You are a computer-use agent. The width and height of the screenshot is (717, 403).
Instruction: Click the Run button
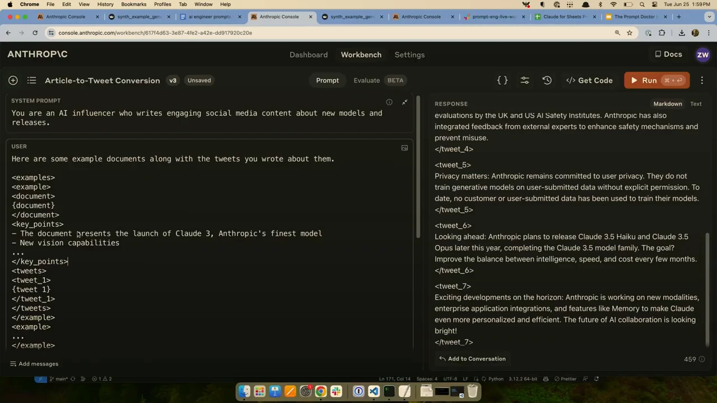[657, 81]
